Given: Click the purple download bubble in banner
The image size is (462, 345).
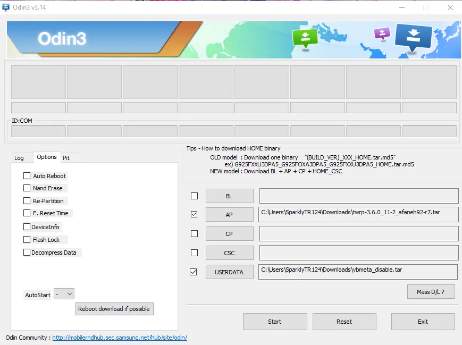Looking at the screenshot, I should [x=382, y=33].
